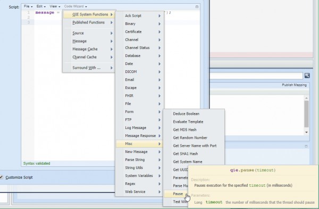Expand the Parse String submenu

[x=139, y=159]
